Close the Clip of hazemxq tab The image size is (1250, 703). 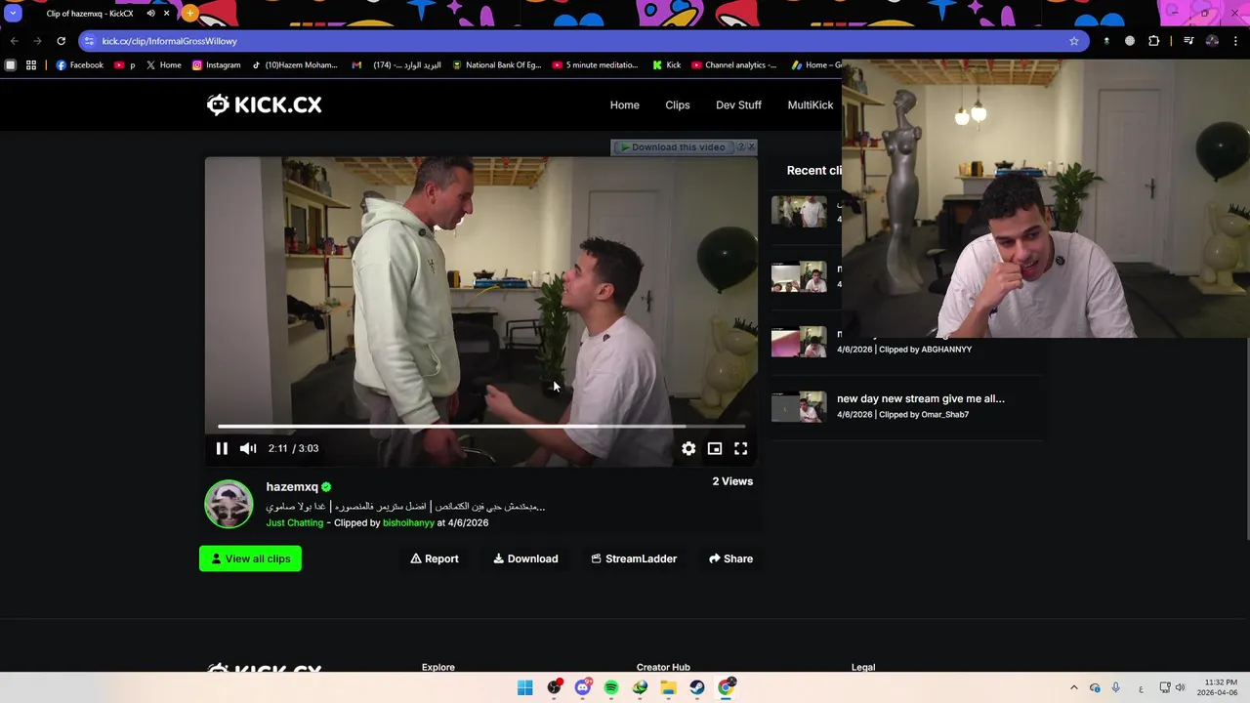point(166,14)
